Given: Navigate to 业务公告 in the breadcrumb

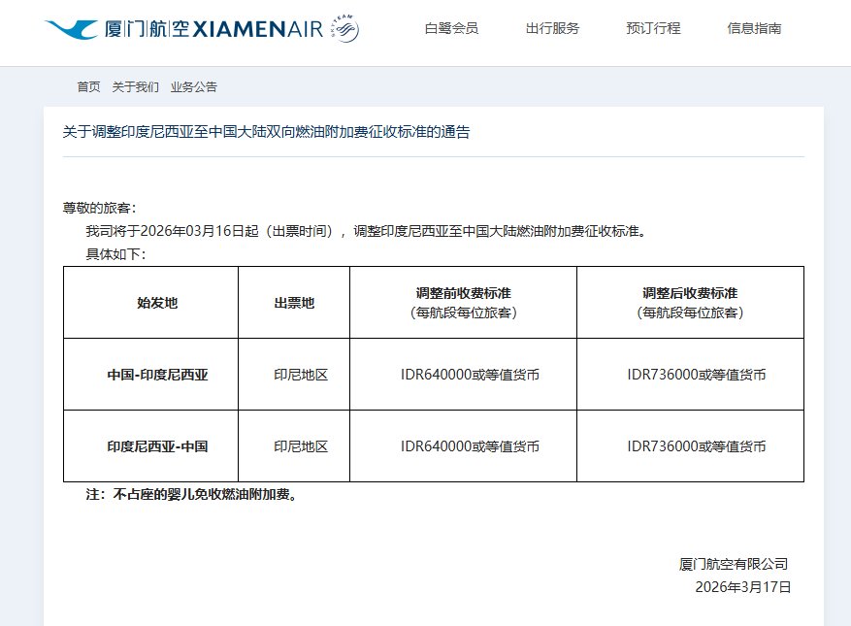Looking at the screenshot, I should pyautogui.click(x=194, y=87).
